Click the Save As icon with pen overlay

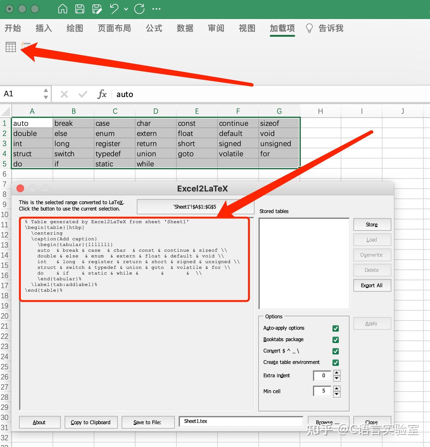click(x=97, y=9)
